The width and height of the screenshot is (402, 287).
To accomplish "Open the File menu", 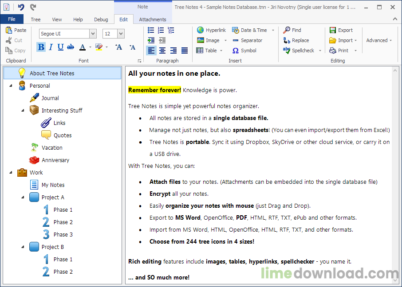I will point(12,19).
